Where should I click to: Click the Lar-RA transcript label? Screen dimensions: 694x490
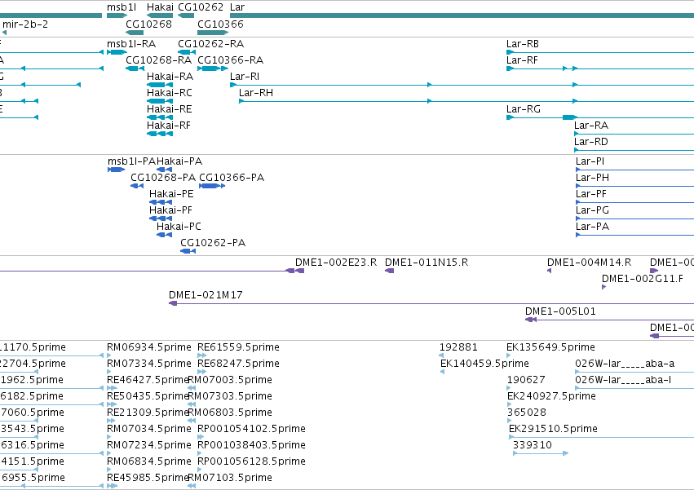coord(591,126)
